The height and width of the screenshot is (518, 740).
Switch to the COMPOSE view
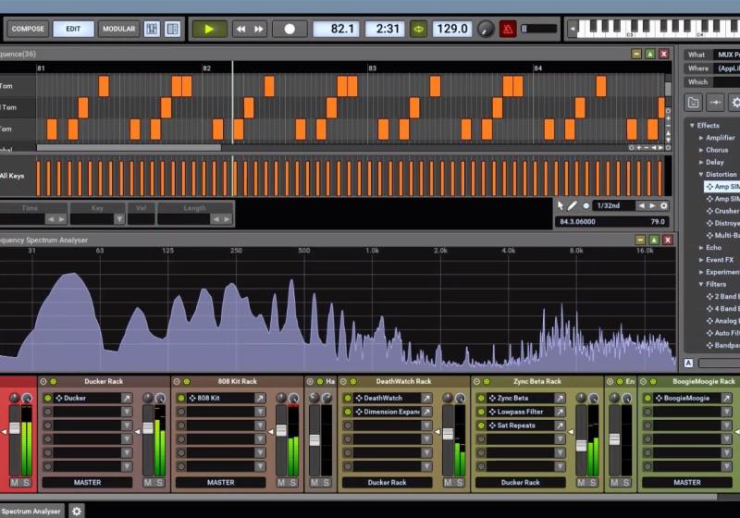[28, 29]
